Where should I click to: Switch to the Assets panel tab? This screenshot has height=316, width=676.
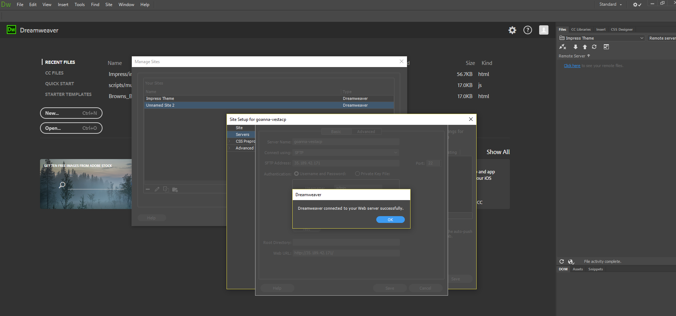577,269
